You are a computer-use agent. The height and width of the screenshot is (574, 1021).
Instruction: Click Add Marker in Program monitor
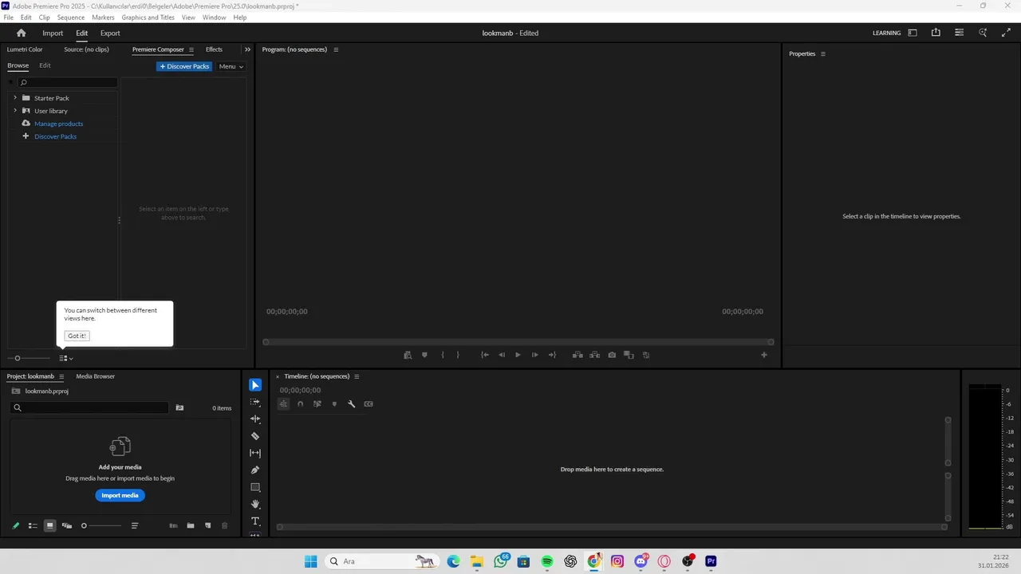tap(424, 355)
